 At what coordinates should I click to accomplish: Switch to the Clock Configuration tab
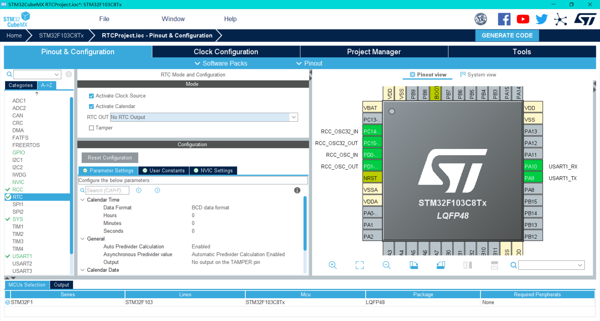click(226, 51)
